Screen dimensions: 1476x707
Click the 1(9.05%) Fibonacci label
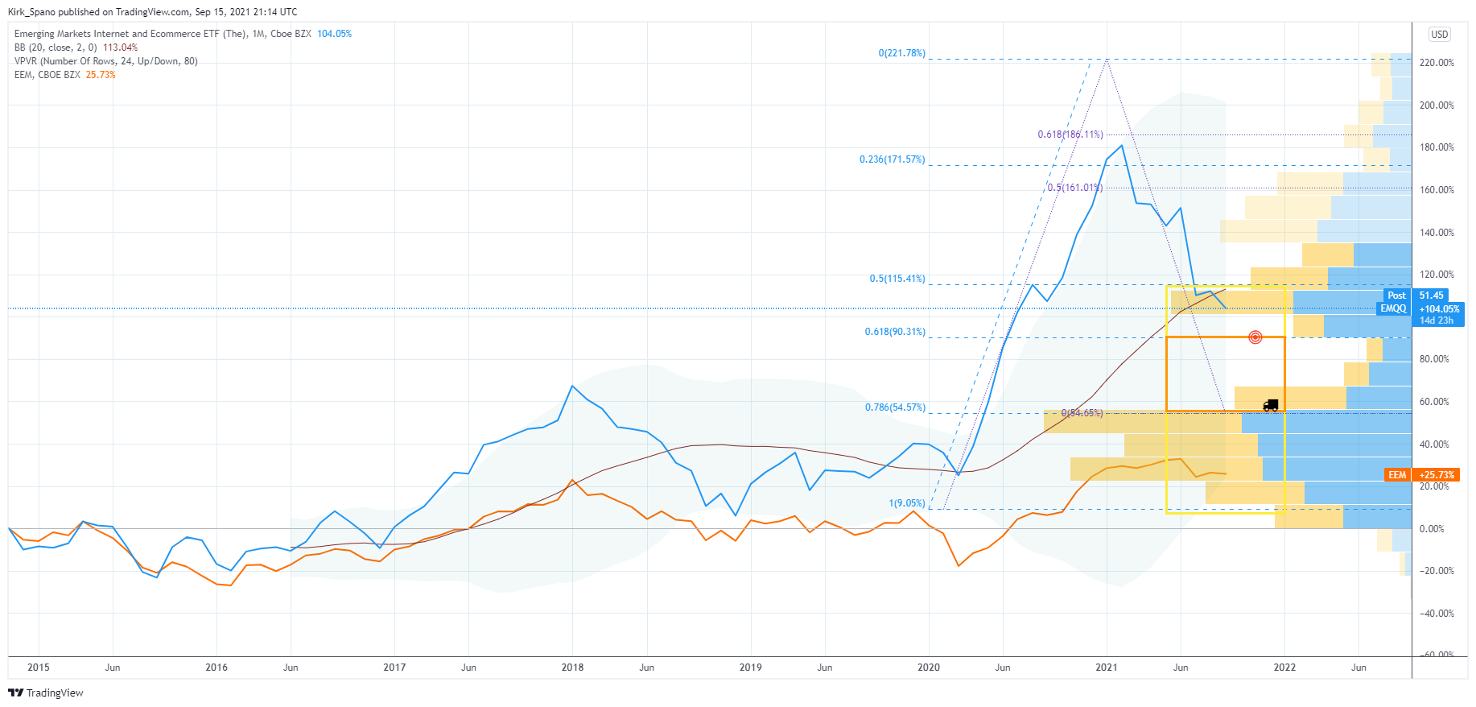pyautogui.click(x=907, y=503)
